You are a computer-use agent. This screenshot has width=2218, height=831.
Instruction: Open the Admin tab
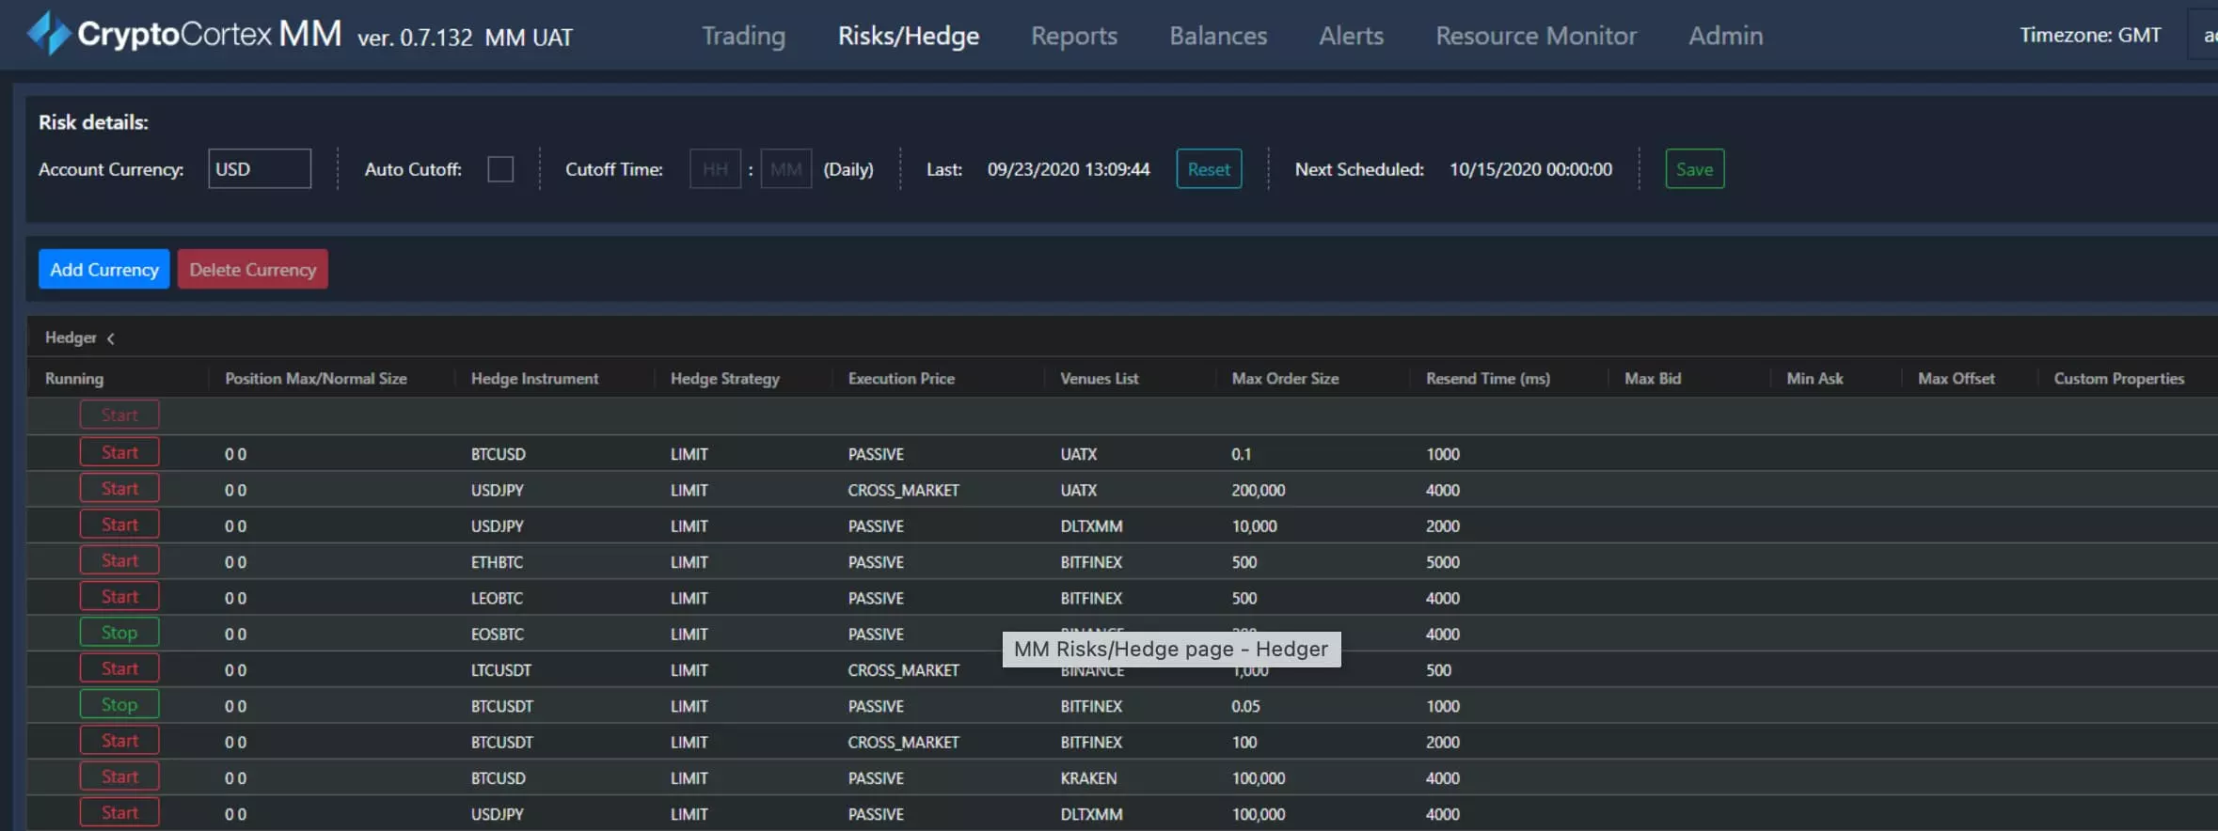coord(1725,36)
